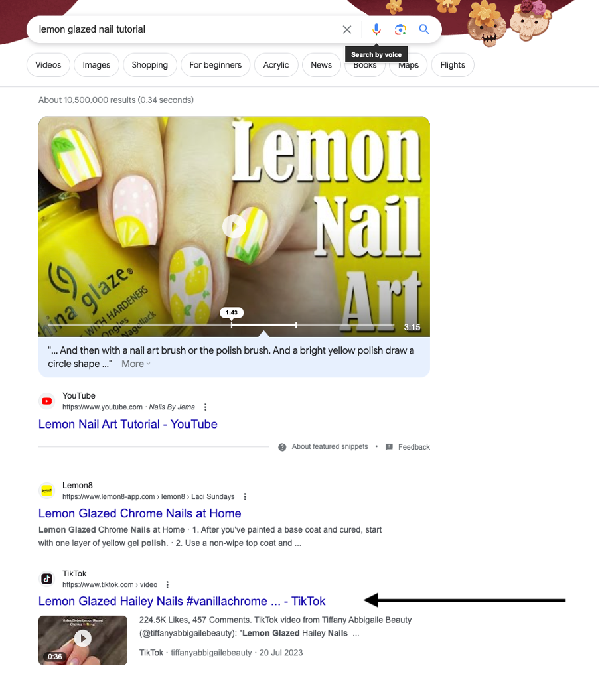
Task: Expand the snippet transcript with More
Action: (136, 364)
